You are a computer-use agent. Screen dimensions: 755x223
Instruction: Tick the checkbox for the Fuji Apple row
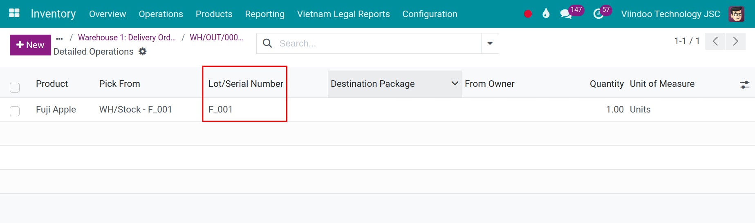point(15,111)
